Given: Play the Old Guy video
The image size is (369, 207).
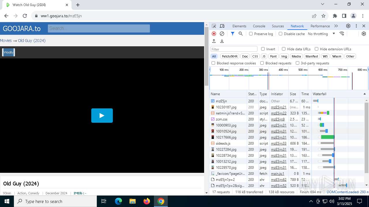Looking at the screenshot, I should coord(102,116).
